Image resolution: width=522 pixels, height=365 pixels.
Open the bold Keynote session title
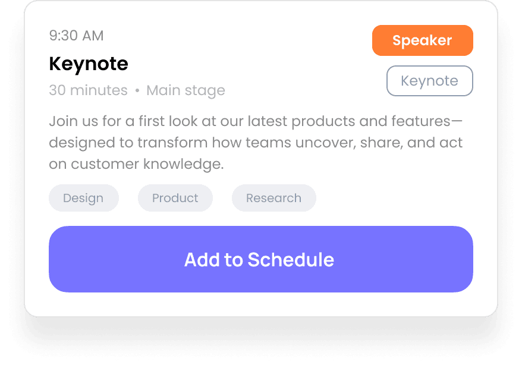(89, 64)
